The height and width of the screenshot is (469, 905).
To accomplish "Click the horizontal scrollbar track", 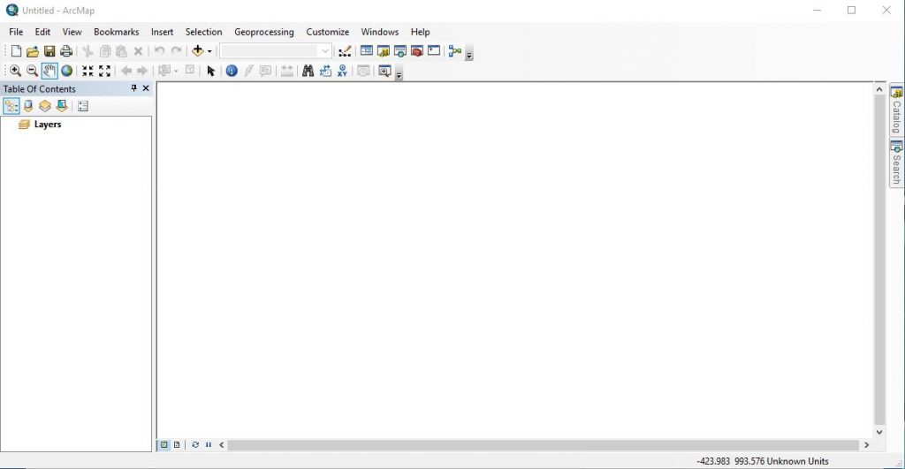I will pos(543,445).
